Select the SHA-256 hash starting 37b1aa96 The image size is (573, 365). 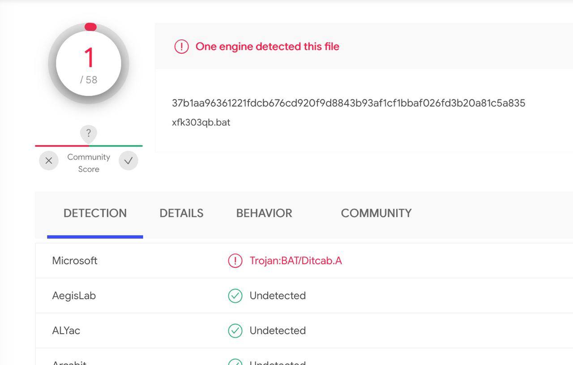click(x=348, y=103)
